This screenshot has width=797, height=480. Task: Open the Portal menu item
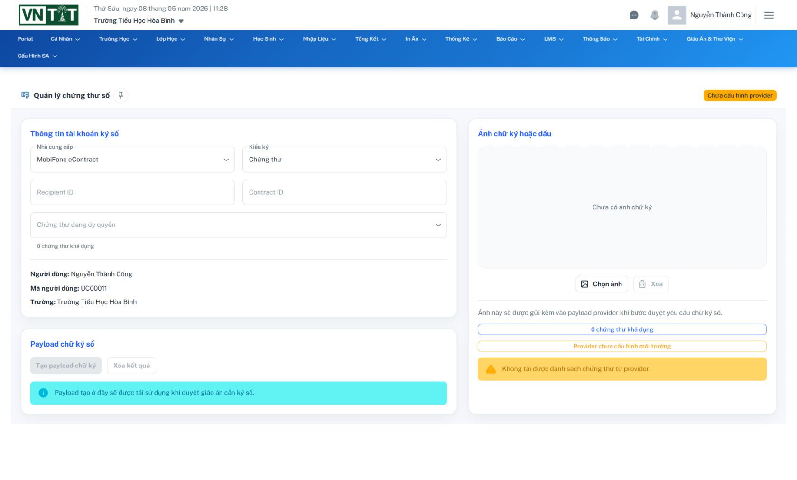point(25,39)
